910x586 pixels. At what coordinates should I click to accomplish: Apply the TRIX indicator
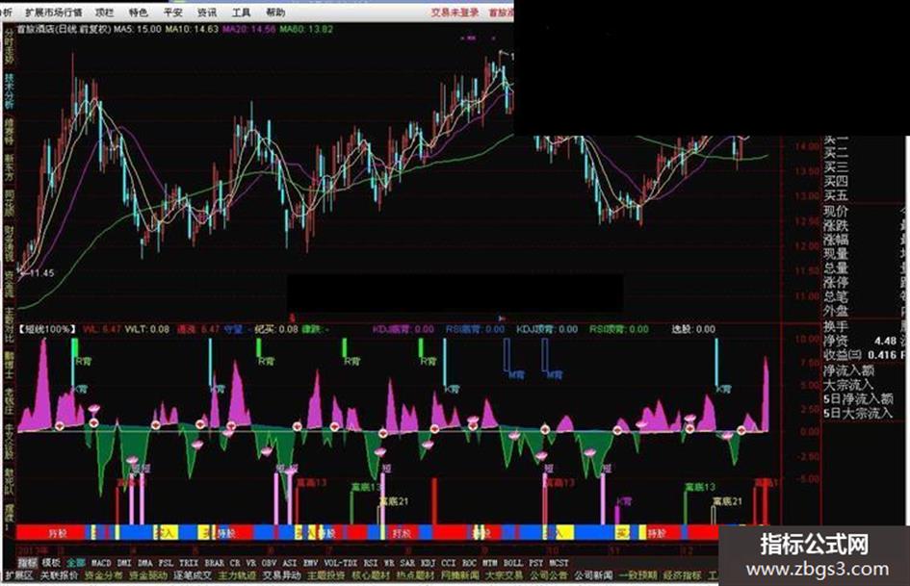point(189,563)
